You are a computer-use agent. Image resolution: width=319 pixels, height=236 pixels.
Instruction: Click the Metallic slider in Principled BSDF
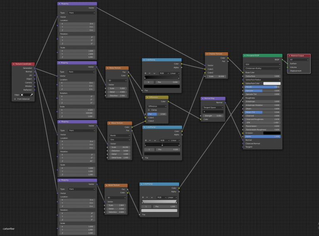(263, 87)
